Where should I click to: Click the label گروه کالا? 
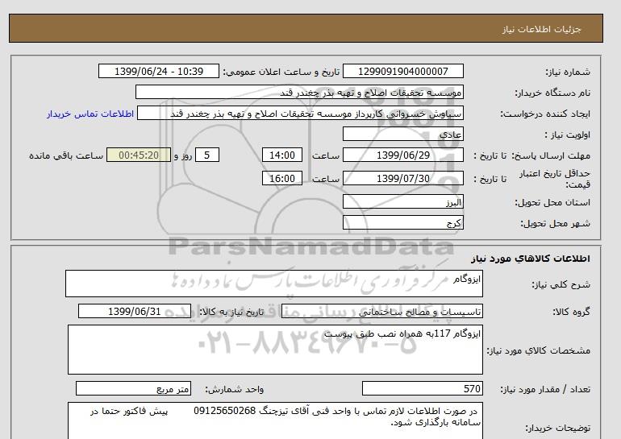point(572,312)
